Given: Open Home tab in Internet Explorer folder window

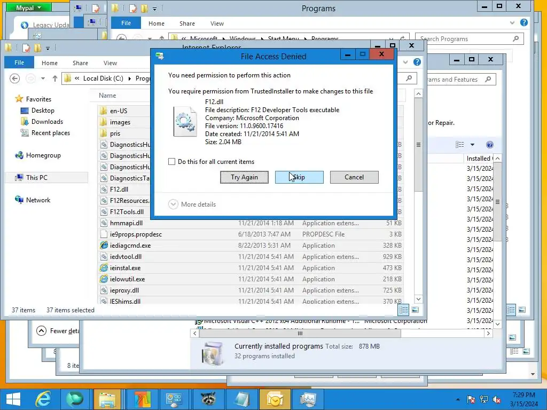Looking at the screenshot, I should [50, 63].
